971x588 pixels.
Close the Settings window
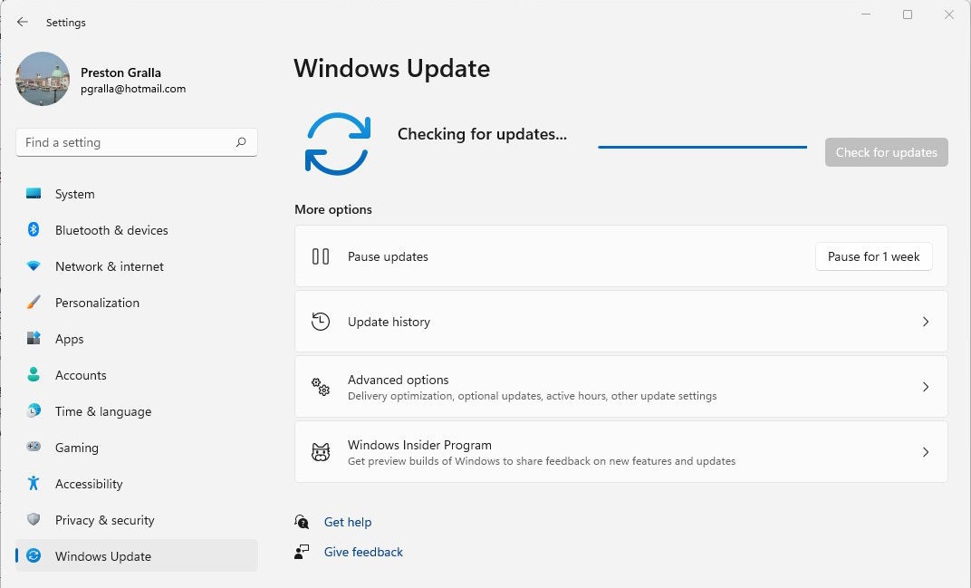(948, 14)
